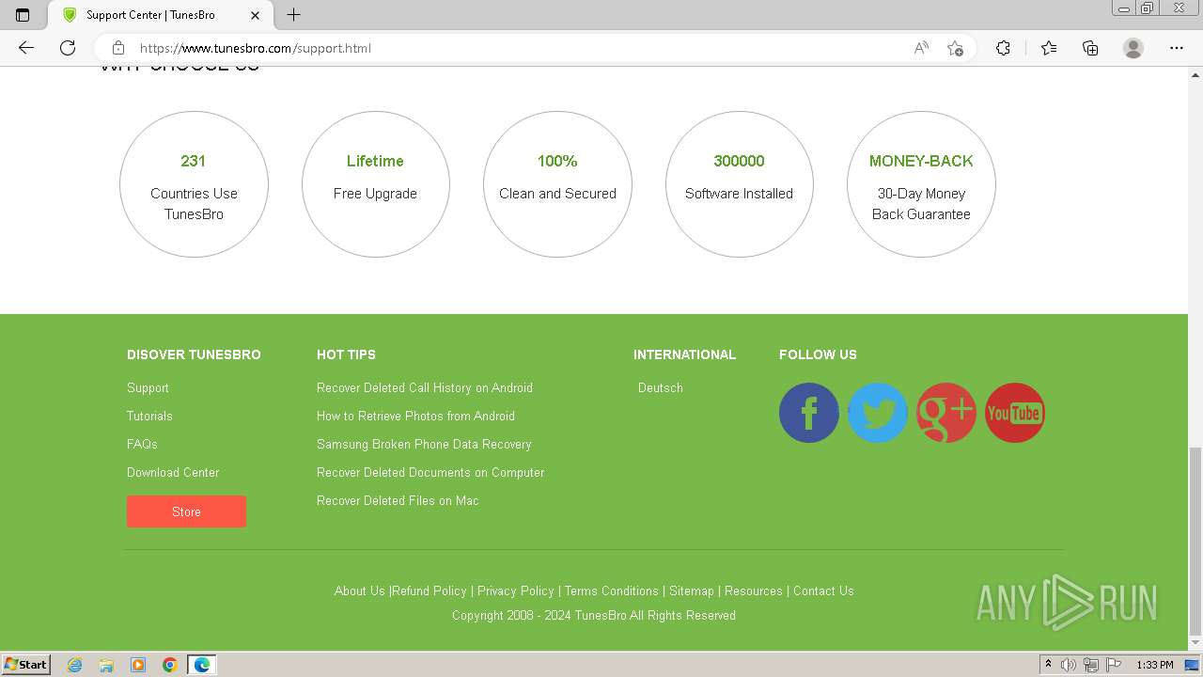Open the YouTube channel icon
Viewport: 1203px width, 677px height.
click(x=1014, y=413)
